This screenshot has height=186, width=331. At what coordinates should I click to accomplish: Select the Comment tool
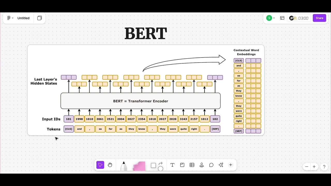click(211, 165)
